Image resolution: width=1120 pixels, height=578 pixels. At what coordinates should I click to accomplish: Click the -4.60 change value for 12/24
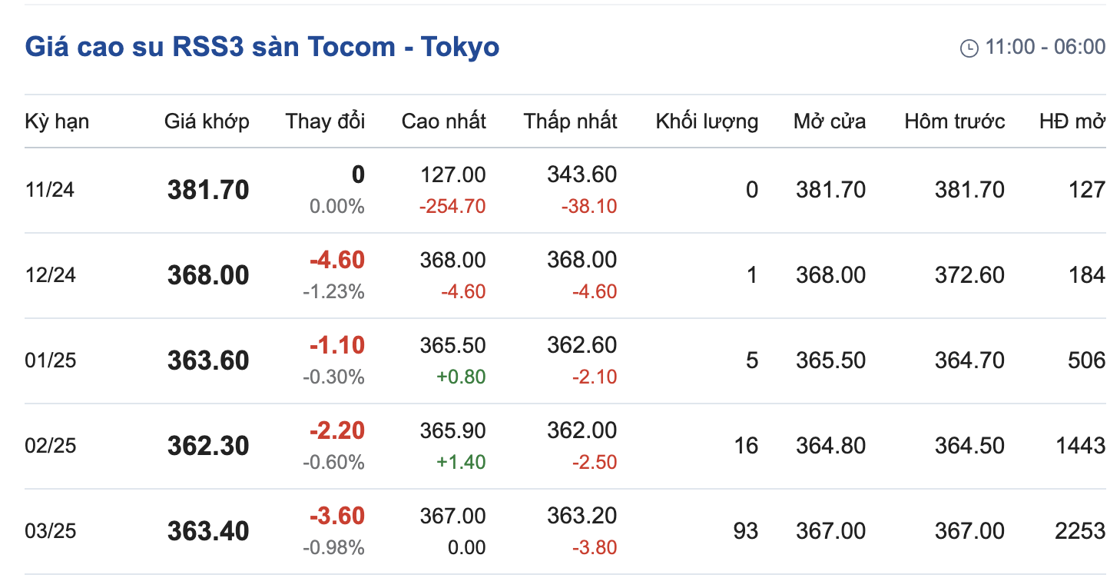pyautogui.click(x=337, y=260)
